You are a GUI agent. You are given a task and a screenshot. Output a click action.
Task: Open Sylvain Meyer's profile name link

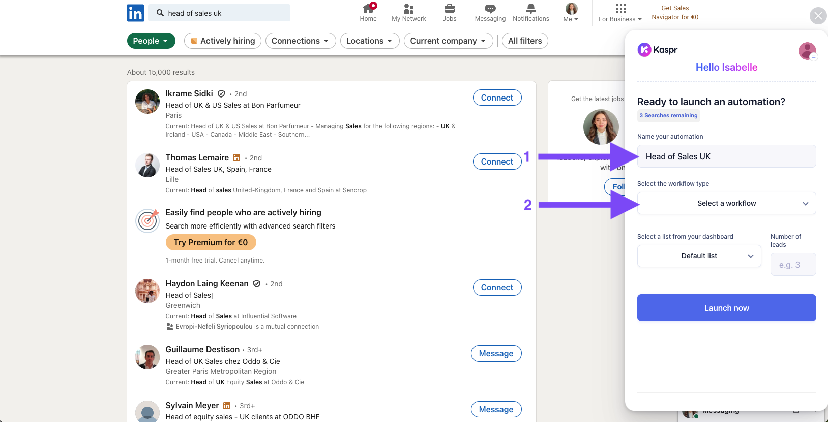192,406
